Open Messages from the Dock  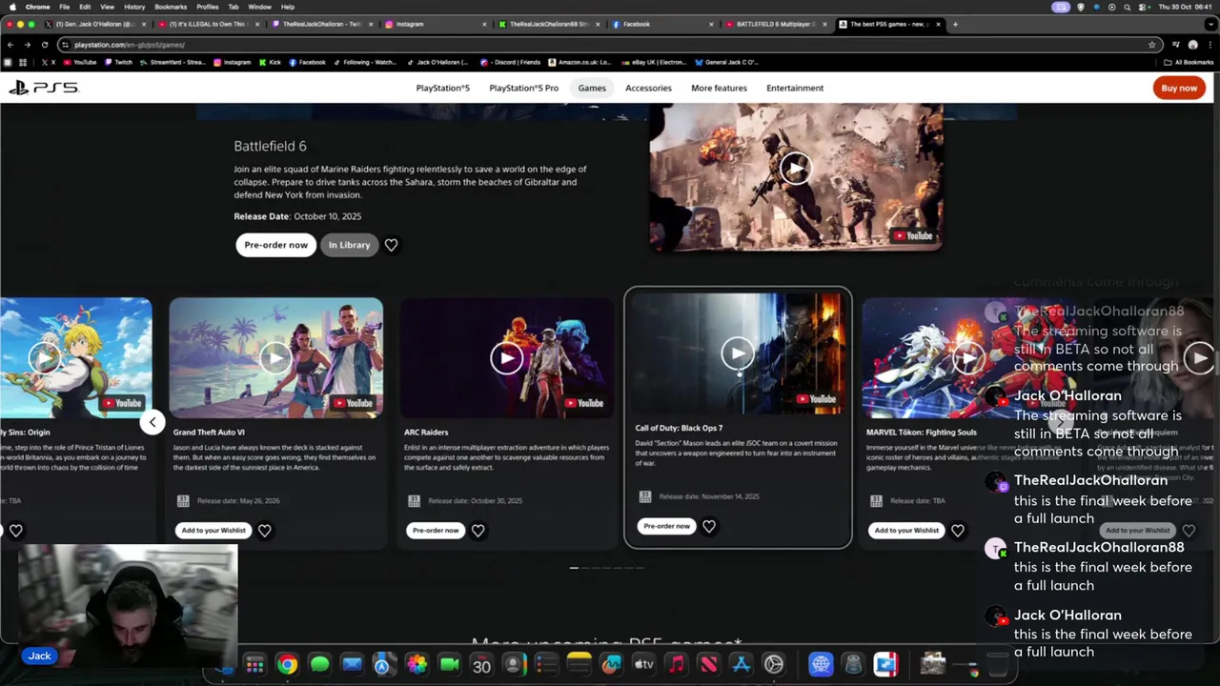tap(319, 665)
